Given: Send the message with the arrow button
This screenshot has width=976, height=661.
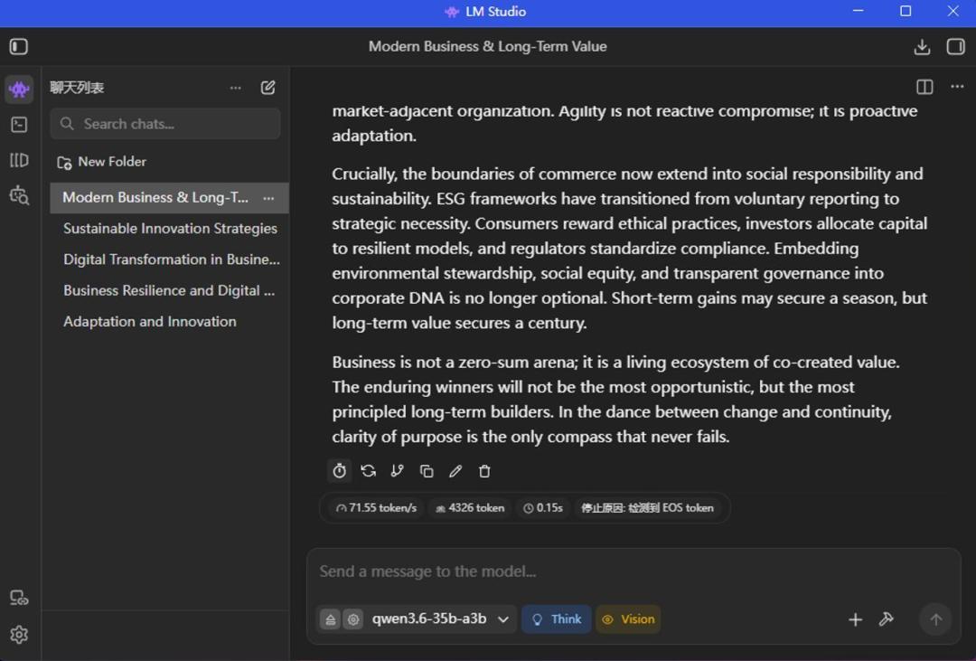Looking at the screenshot, I should 935,619.
